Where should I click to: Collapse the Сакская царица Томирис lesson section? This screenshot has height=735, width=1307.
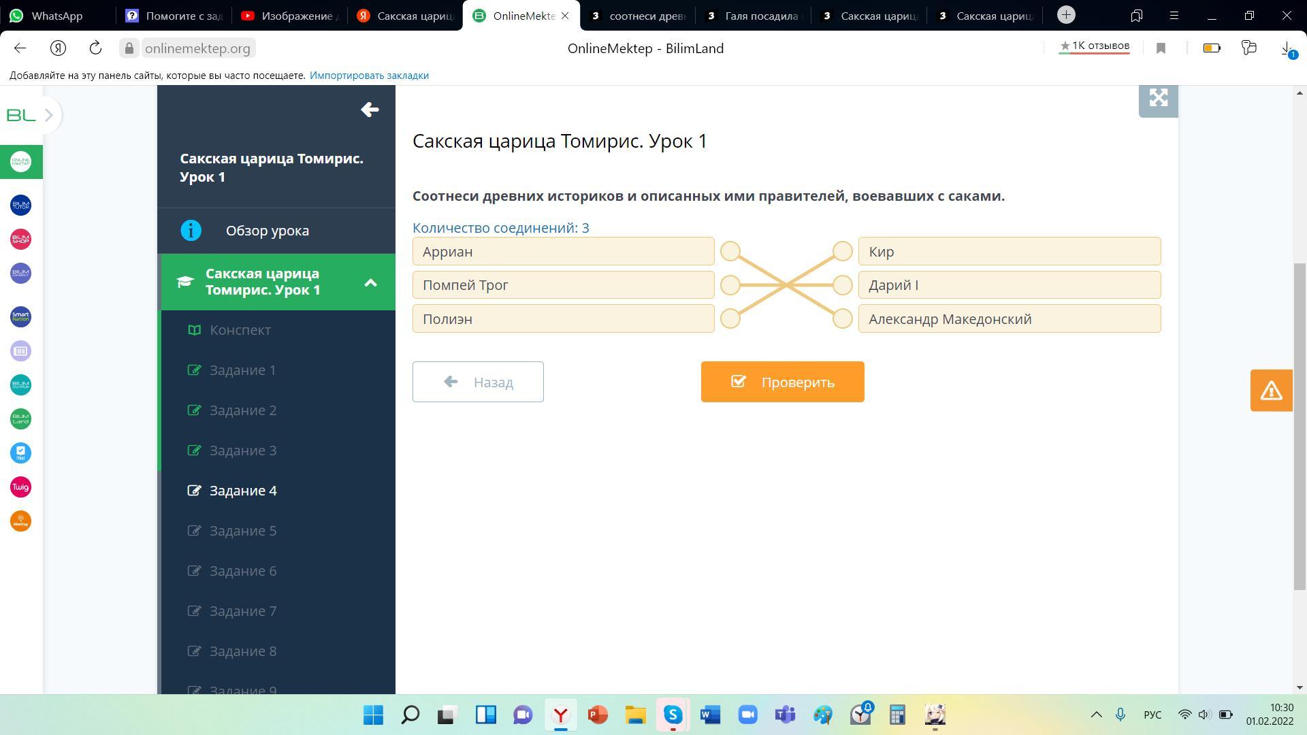point(370,282)
